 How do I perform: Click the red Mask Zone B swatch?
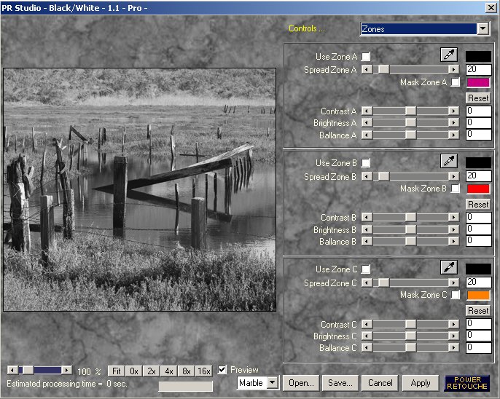point(478,189)
